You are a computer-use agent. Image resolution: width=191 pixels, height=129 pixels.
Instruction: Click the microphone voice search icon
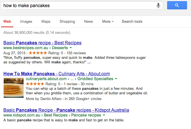coord(158,5)
